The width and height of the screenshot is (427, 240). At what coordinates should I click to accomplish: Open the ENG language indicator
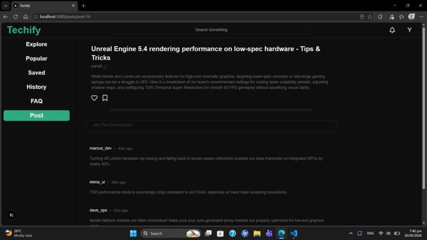coord(370,234)
